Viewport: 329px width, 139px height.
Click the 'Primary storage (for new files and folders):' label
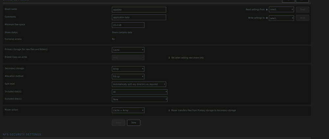tap(26, 49)
